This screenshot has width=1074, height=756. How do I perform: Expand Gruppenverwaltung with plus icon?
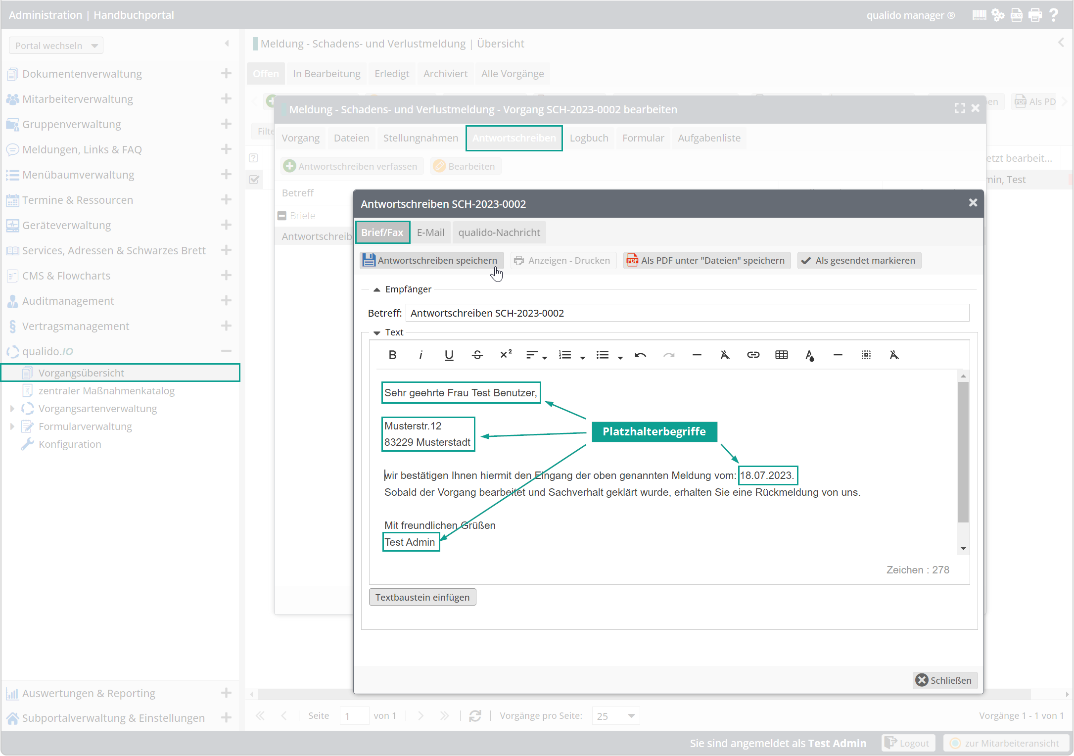click(x=226, y=124)
